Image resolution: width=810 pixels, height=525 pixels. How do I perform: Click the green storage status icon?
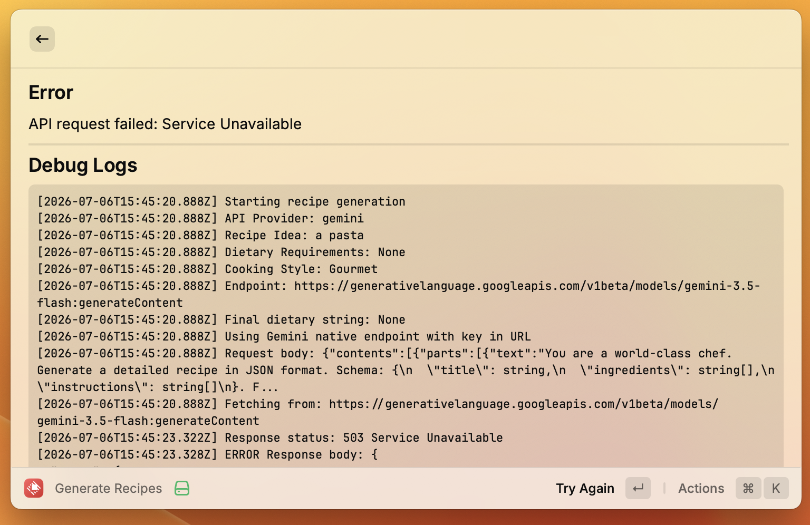(x=182, y=488)
